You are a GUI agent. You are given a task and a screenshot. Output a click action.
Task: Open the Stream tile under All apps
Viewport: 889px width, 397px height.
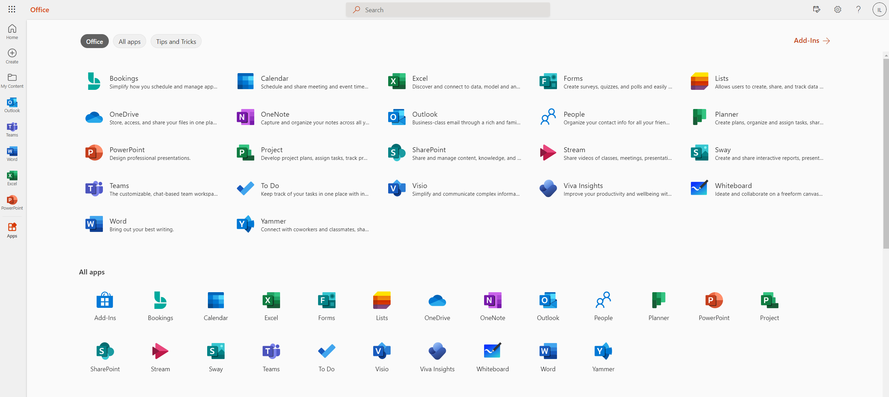point(160,357)
